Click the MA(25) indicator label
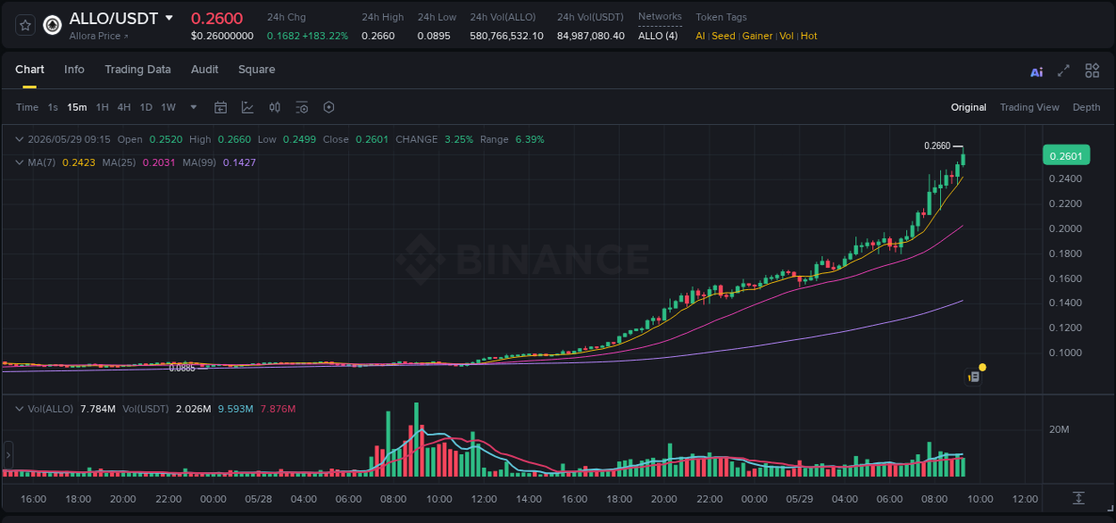Screen dimensions: 1116x523 [120, 162]
